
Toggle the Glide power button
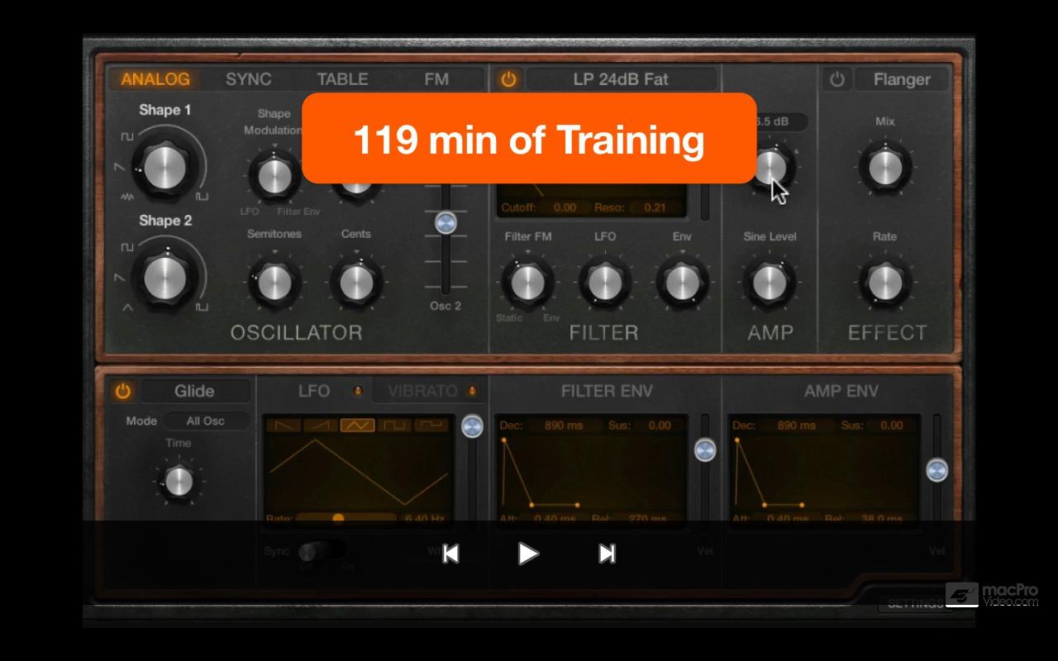(123, 391)
